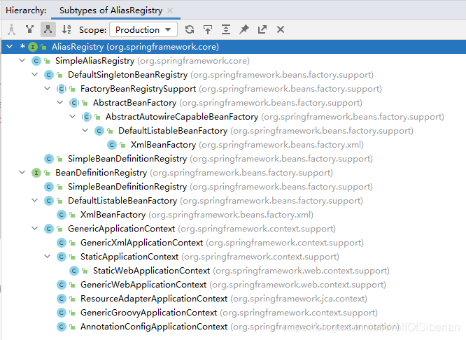Collapse the AbstractAutowireCapableBeanFactory node
This screenshot has height=340, width=466.
[x=73, y=117]
